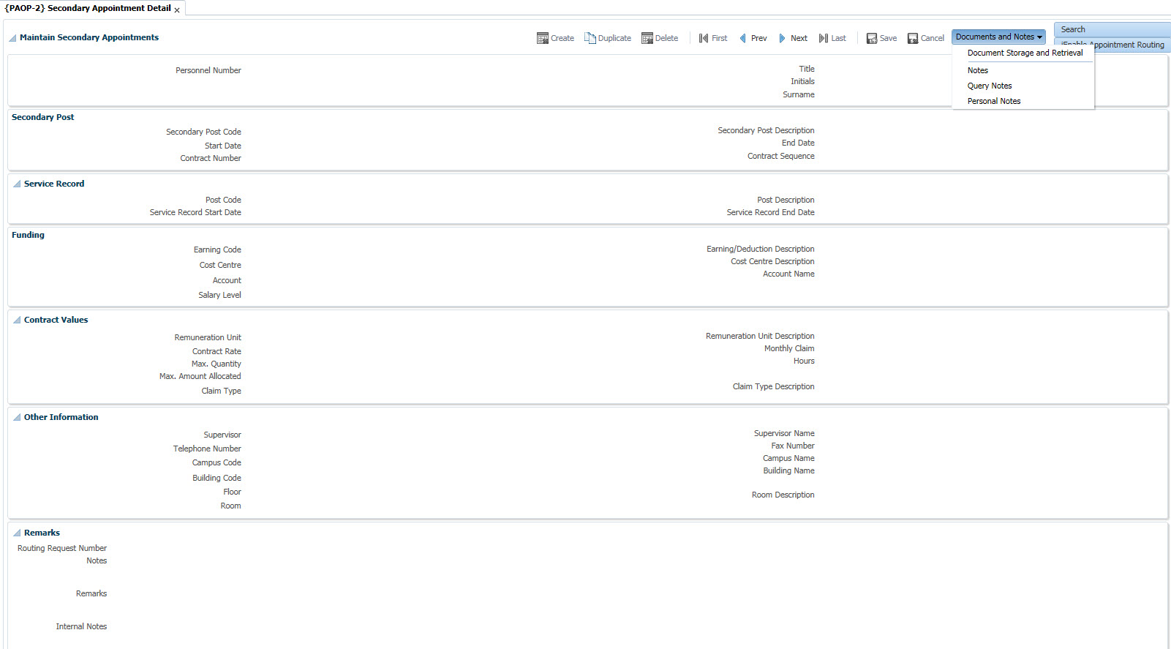
Task: Choose Query Notes from the menu
Action: pos(990,86)
